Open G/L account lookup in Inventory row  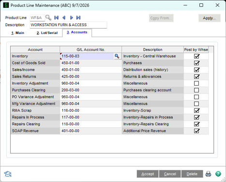[117, 56]
